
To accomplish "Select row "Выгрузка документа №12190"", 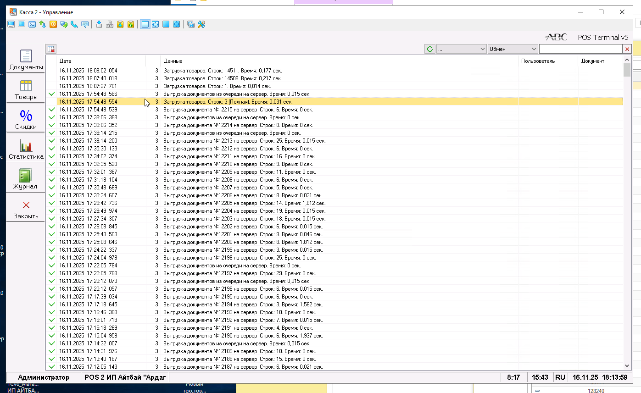I will pos(334,336).
